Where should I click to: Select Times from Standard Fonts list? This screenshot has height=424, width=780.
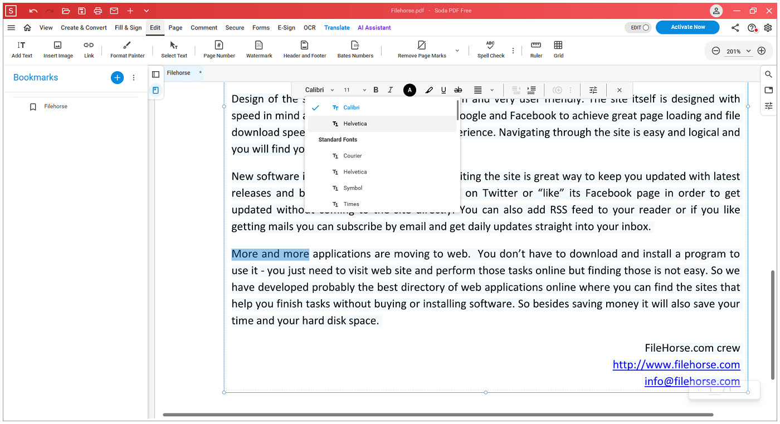click(381, 204)
